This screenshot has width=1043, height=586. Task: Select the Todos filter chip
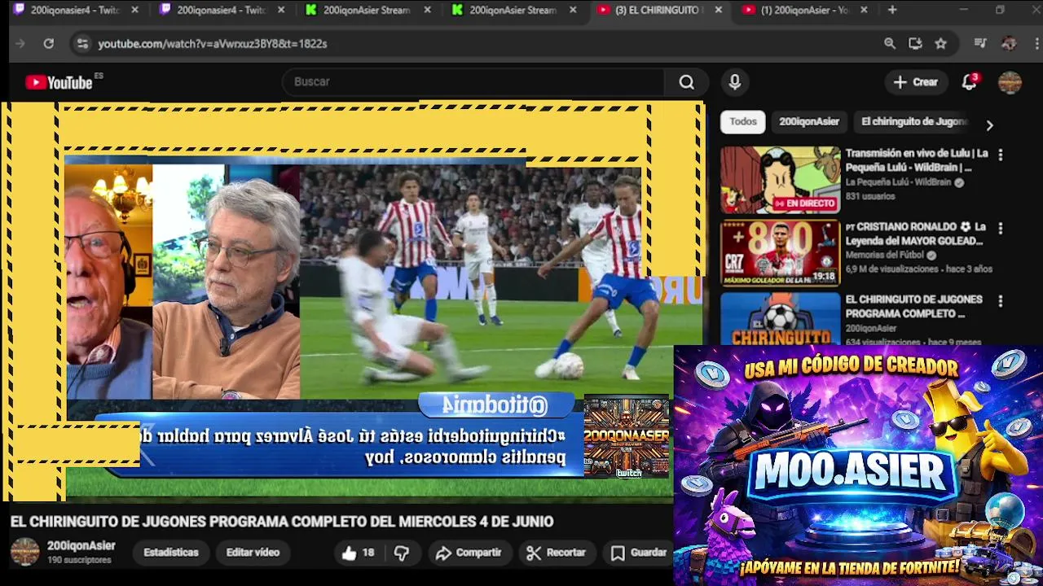click(x=743, y=122)
